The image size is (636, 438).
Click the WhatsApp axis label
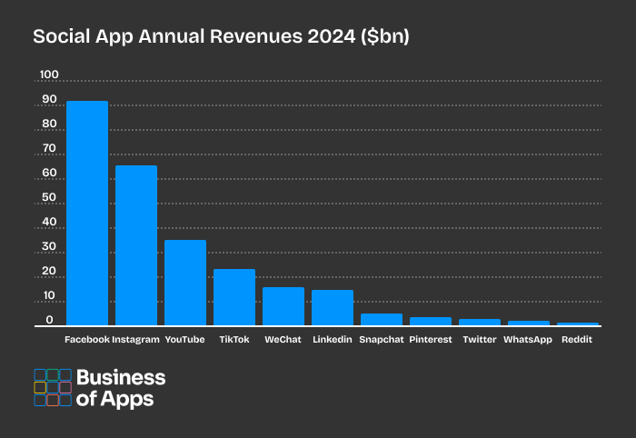point(528,340)
